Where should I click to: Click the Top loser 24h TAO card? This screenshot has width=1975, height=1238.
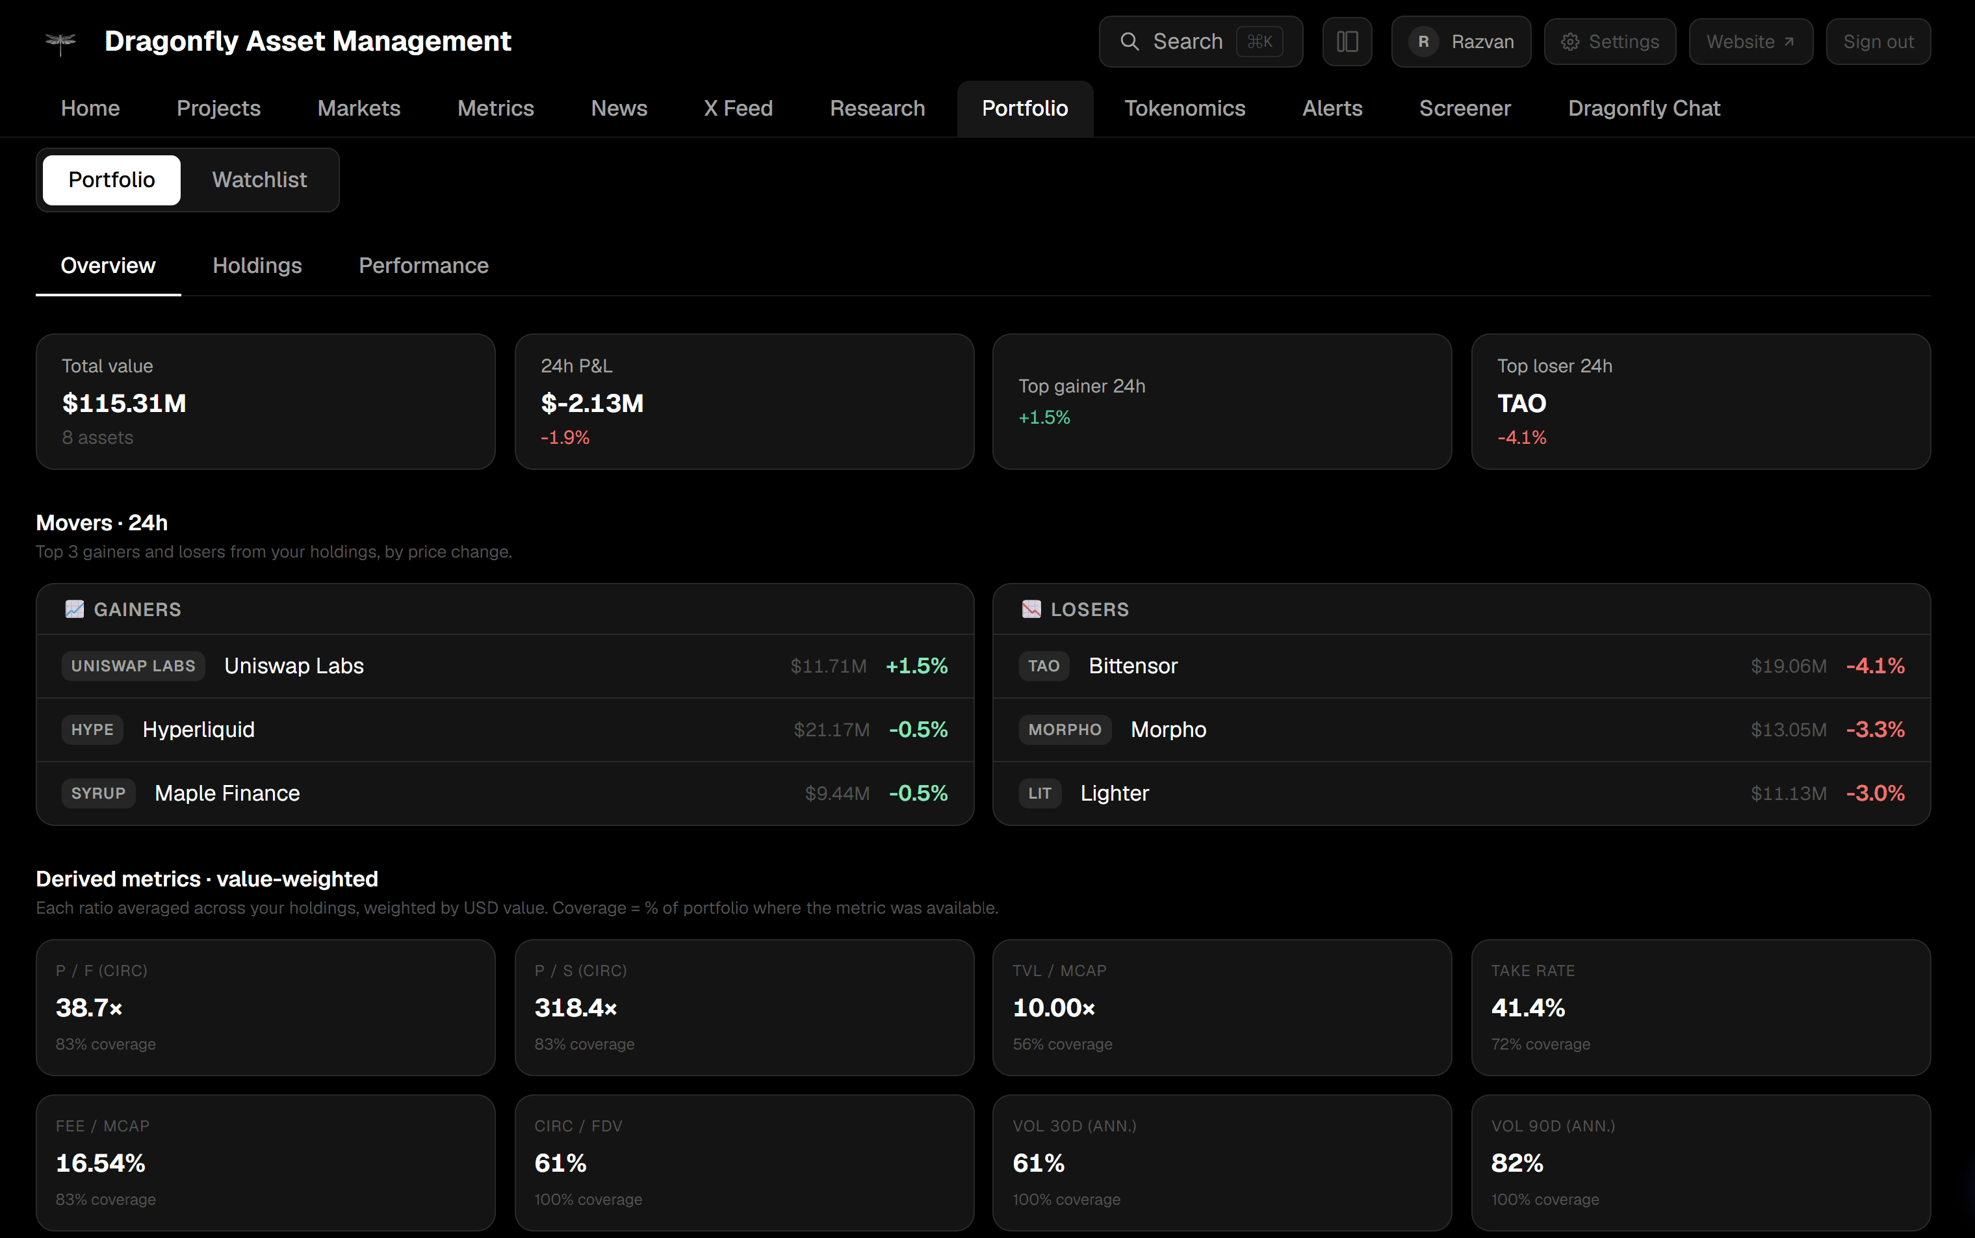tap(1701, 401)
